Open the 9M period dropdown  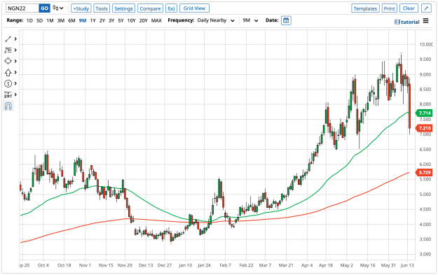(x=250, y=20)
